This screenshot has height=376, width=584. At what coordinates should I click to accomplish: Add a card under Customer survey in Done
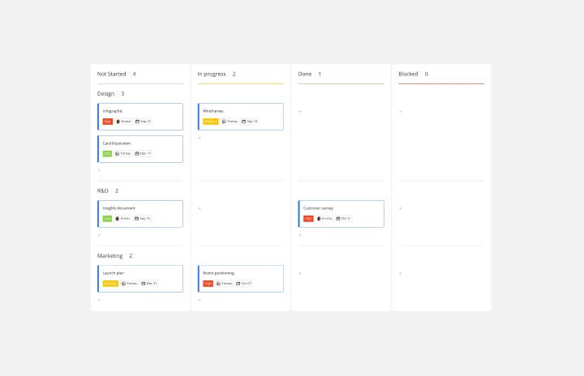pos(300,235)
